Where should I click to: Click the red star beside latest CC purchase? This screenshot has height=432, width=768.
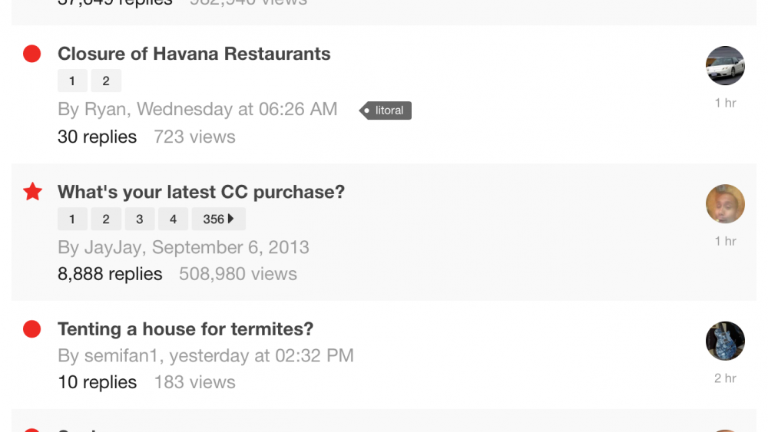33,192
